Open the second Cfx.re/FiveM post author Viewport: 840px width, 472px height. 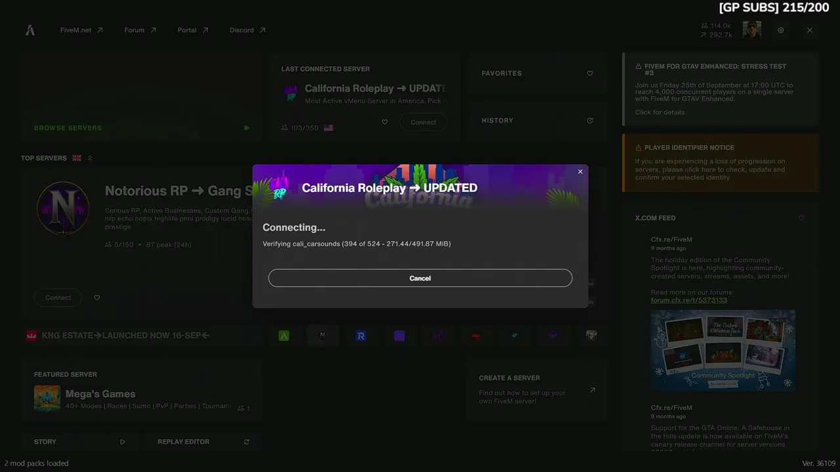click(x=671, y=407)
